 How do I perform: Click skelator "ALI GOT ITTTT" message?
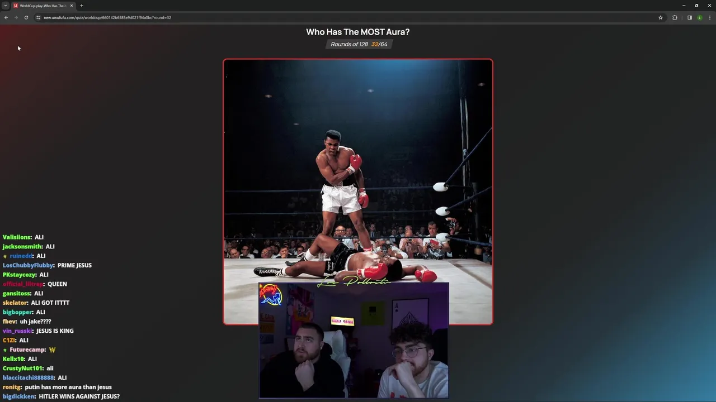(36, 303)
